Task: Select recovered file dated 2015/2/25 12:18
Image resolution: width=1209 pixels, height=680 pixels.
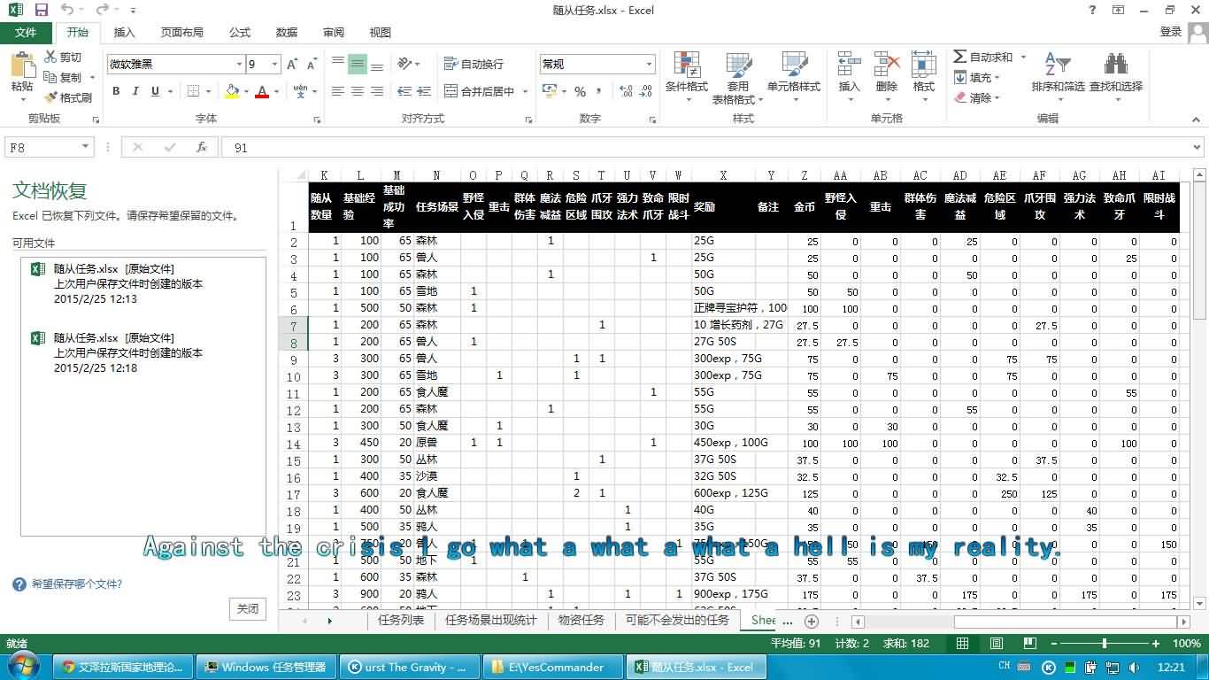Action: 142,352
